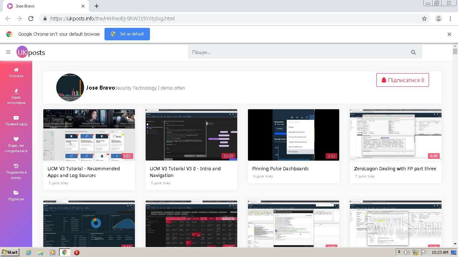Open the hamburger menu beside UKposts logo

coord(8,52)
